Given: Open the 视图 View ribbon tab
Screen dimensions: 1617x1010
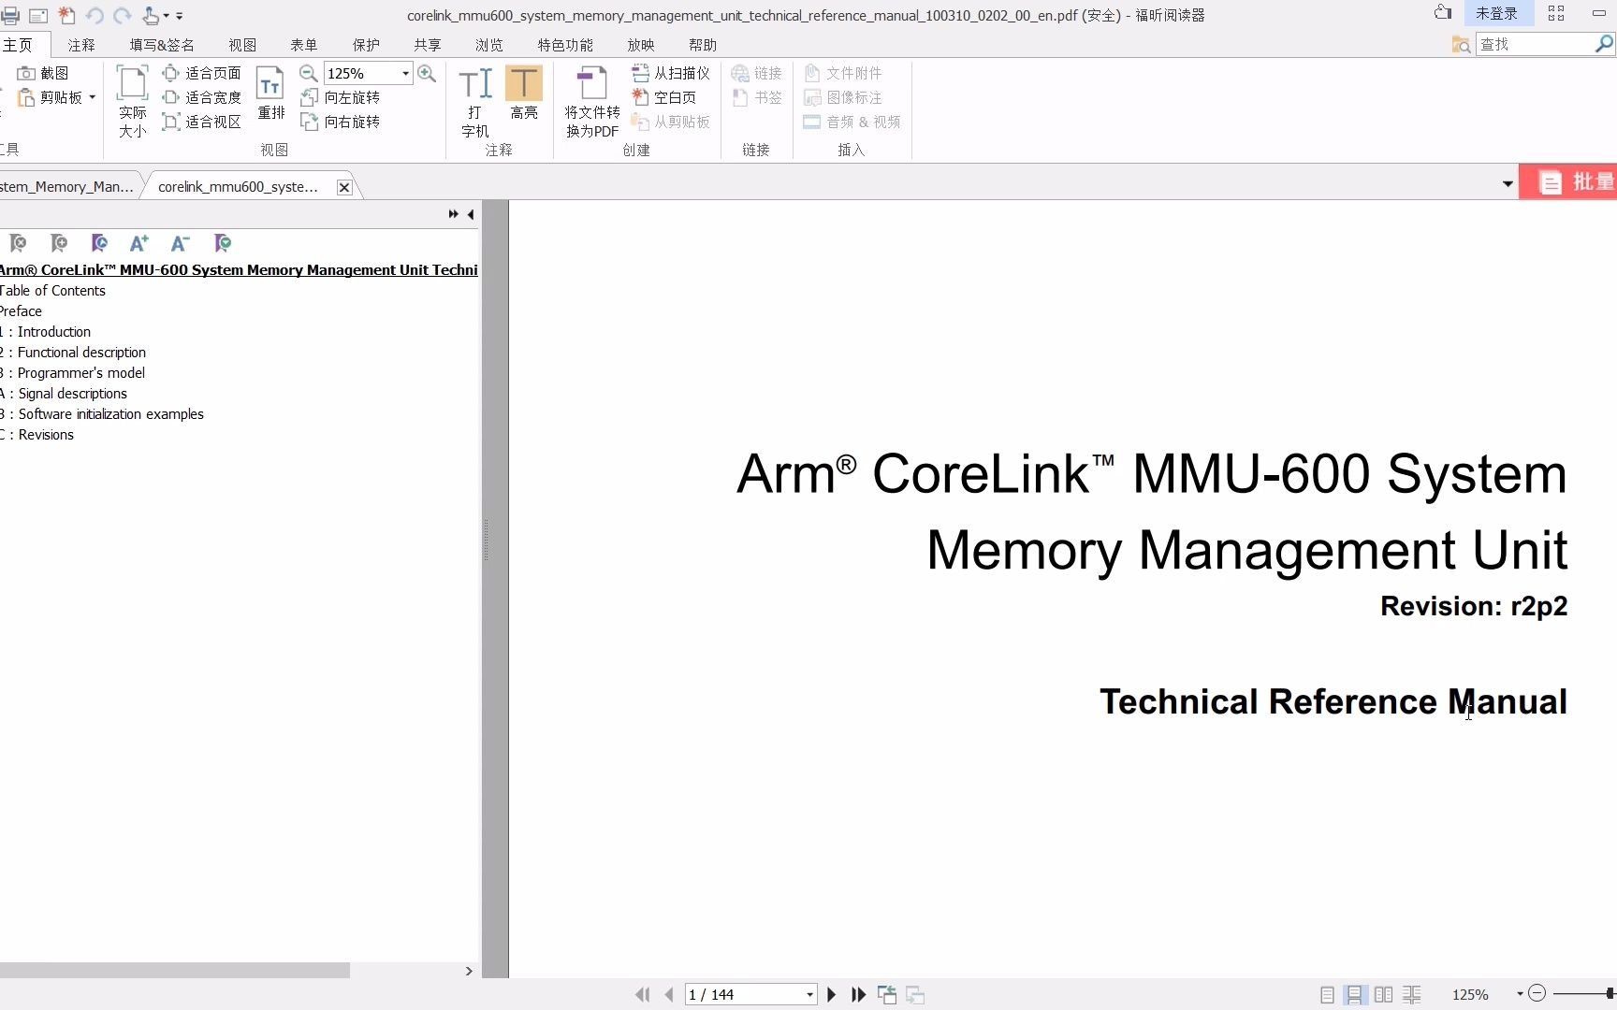Looking at the screenshot, I should point(242,45).
